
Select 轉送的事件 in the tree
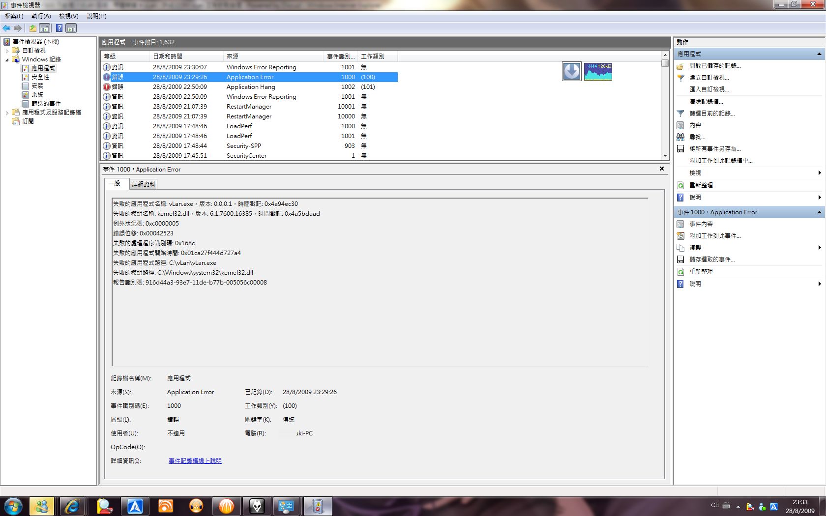click(46, 104)
